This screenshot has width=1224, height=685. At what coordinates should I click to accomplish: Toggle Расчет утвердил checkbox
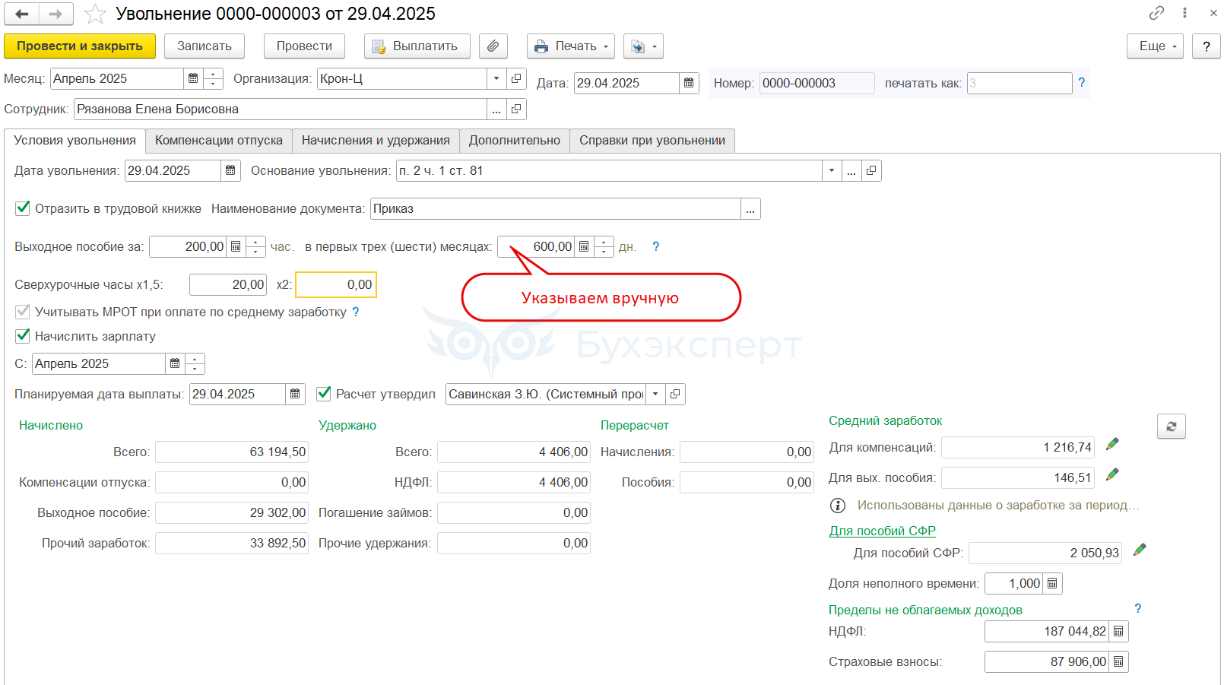pyautogui.click(x=324, y=393)
